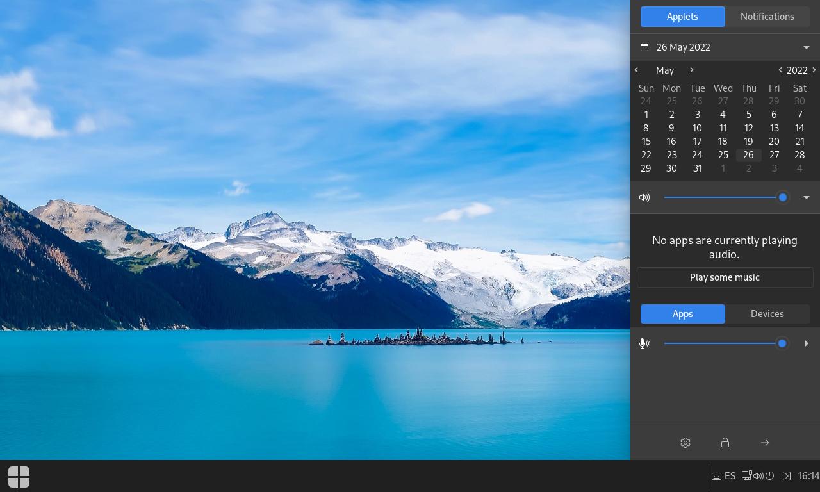Click the 16:14 panel clock
Viewport: 820px width, 492px height.
coord(808,476)
